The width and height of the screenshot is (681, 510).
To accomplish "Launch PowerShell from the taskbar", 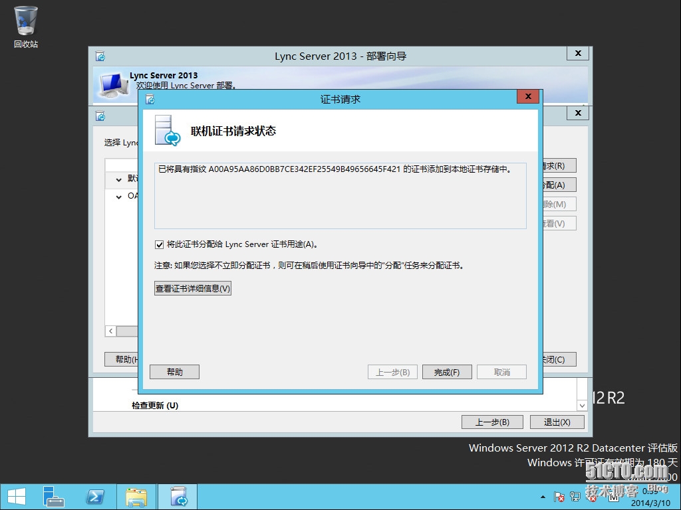I will tap(95, 497).
